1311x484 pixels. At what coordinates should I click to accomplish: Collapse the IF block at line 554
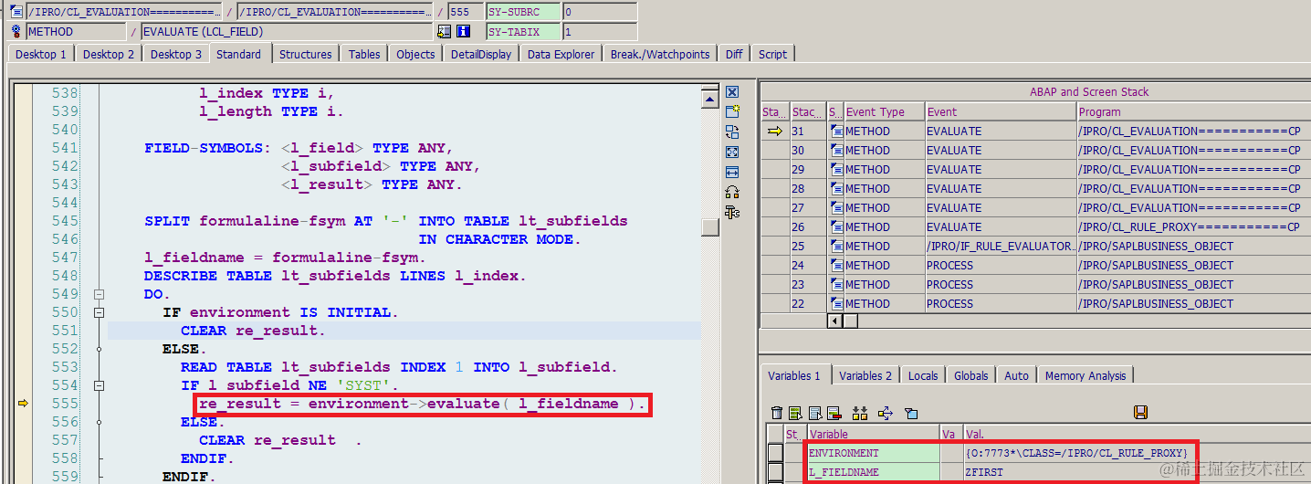coord(99,385)
